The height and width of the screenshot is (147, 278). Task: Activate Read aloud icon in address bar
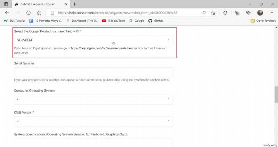pyautogui.click(x=204, y=13)
